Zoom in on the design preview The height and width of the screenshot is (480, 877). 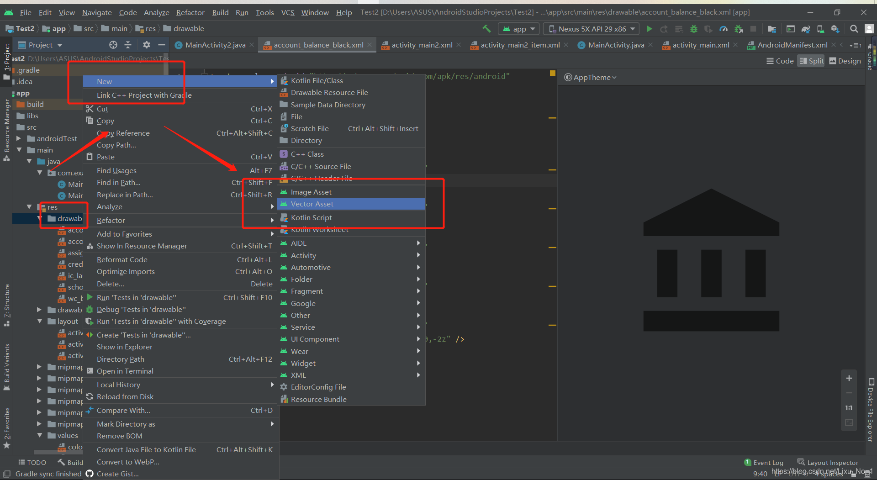pos(849,378)
